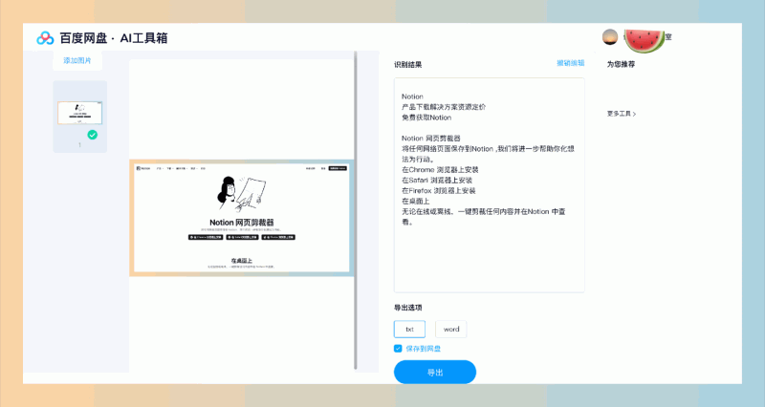Choose the txt export format

[x=409, y=329]
